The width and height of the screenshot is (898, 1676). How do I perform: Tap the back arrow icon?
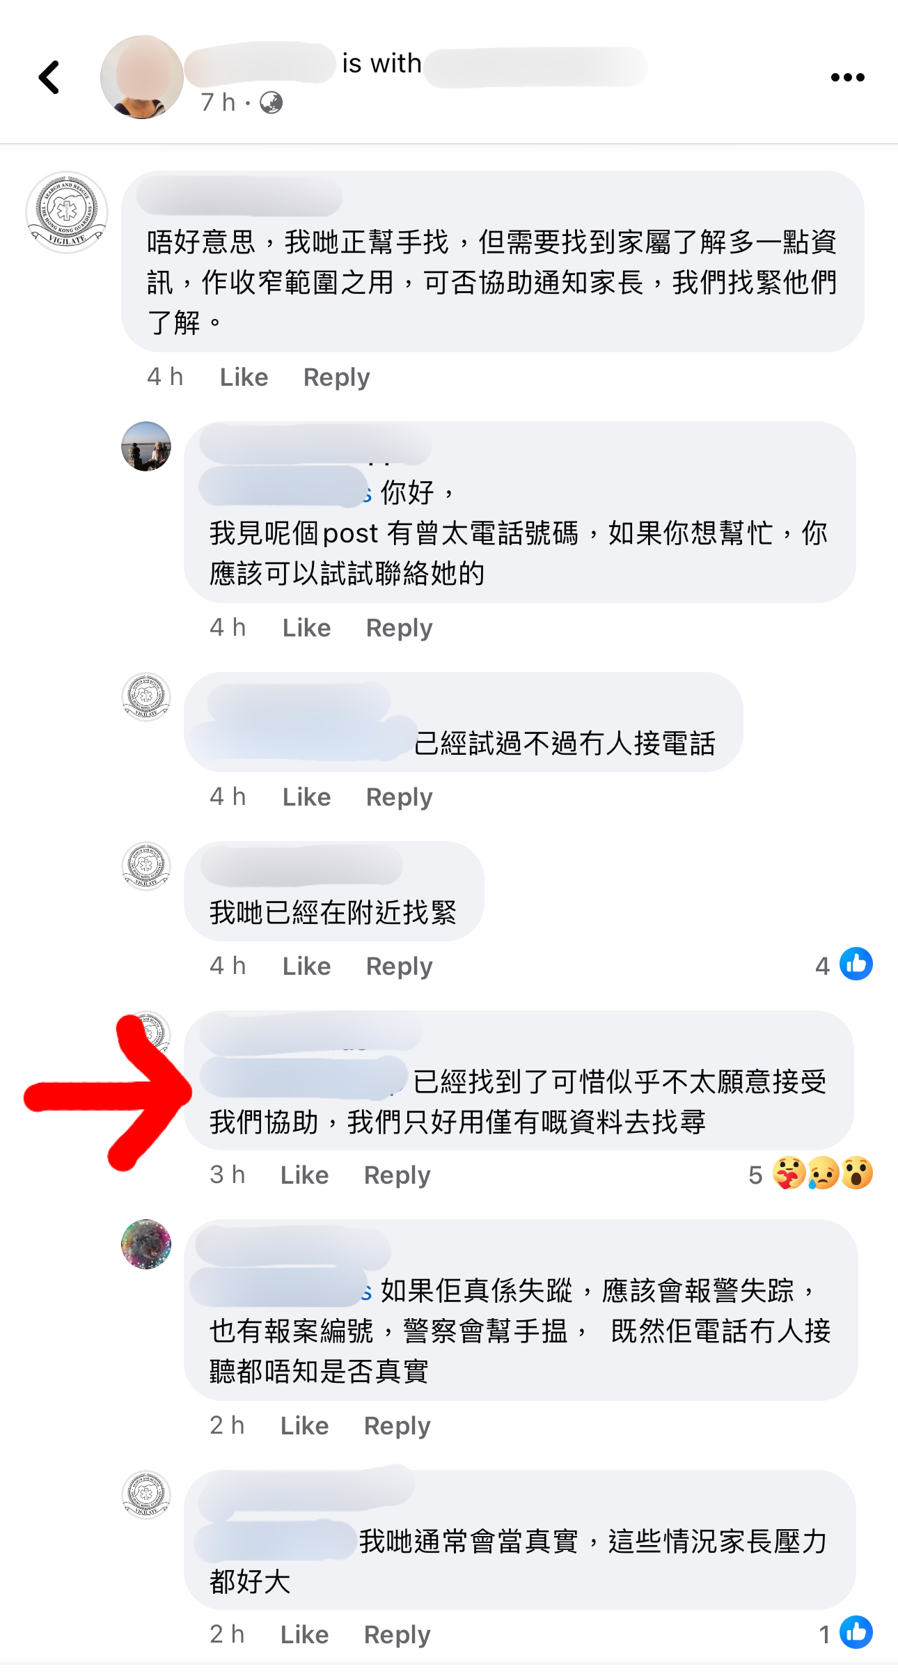pos(49,77)
